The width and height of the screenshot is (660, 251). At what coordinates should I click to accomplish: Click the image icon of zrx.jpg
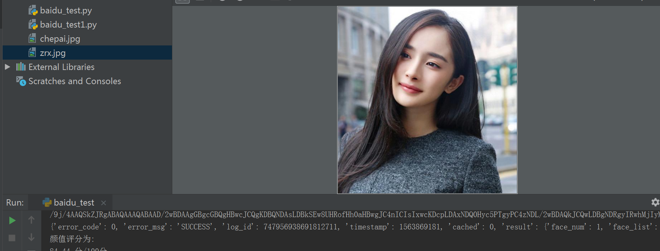coord(33,53)
